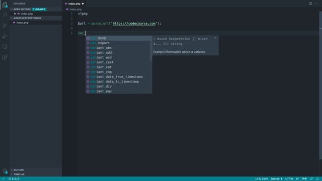Click 'Dumps information about a variable' text

[x=179, y=52]
